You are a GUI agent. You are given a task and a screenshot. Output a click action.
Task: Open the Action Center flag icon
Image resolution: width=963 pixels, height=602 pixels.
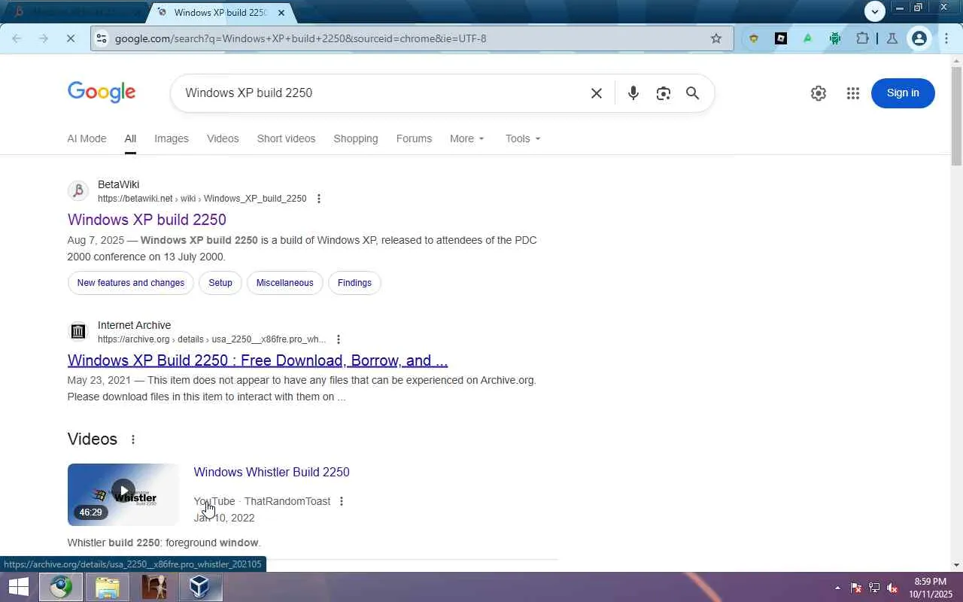click(856, 588)
